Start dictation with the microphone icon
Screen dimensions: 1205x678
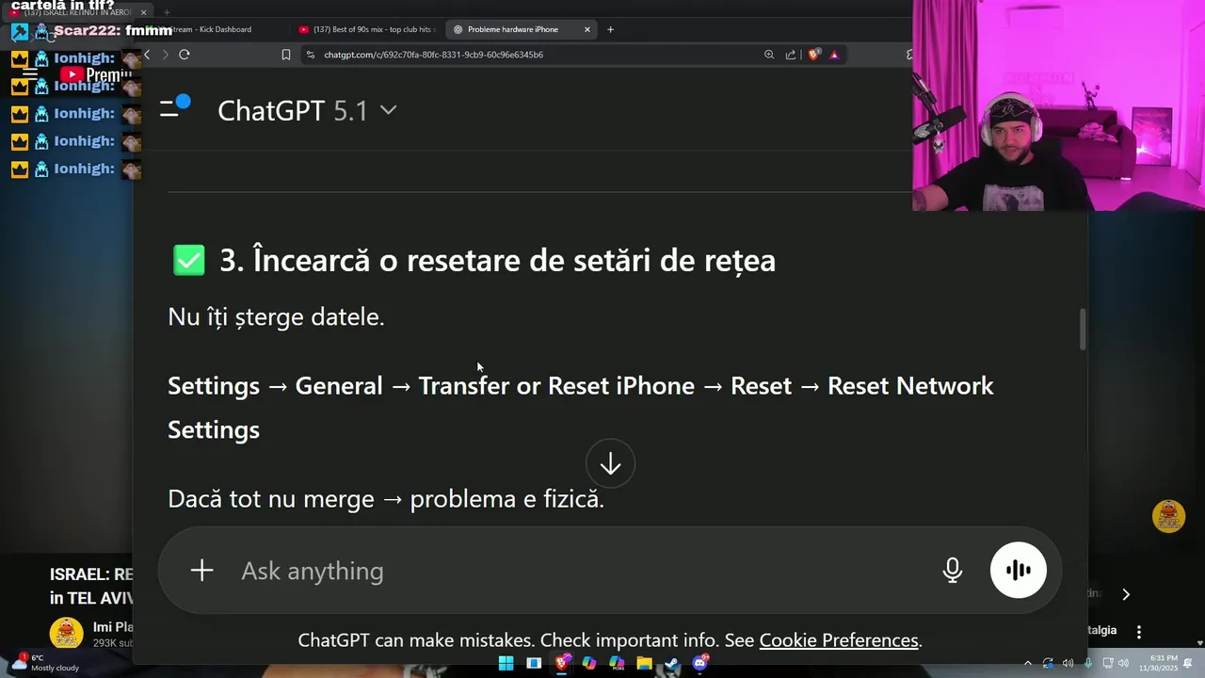(x=952, y=571)
